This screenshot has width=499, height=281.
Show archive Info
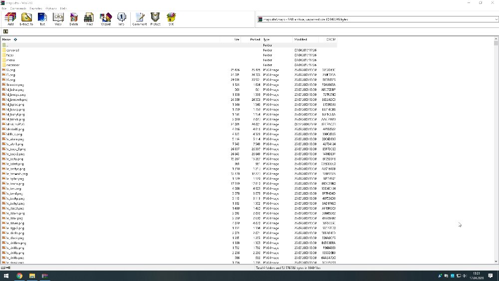[121, 19]
